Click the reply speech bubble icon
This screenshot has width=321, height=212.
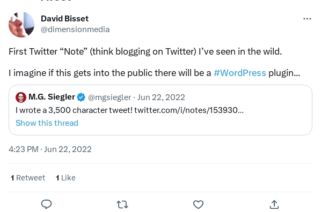click(x=47, y=204)
